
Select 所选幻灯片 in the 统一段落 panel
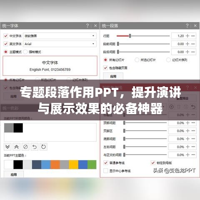click(137, 60)
